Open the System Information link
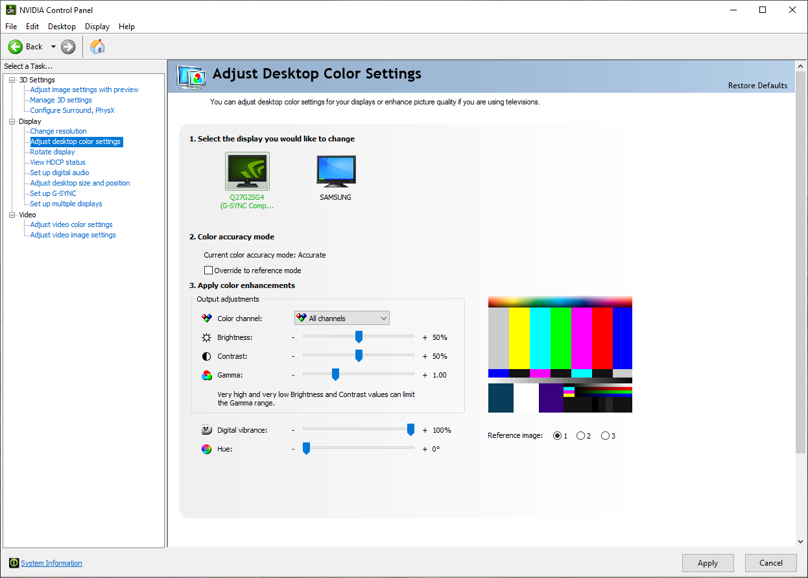The height and width of the screenshot is (578, 808). click(51, 563)
